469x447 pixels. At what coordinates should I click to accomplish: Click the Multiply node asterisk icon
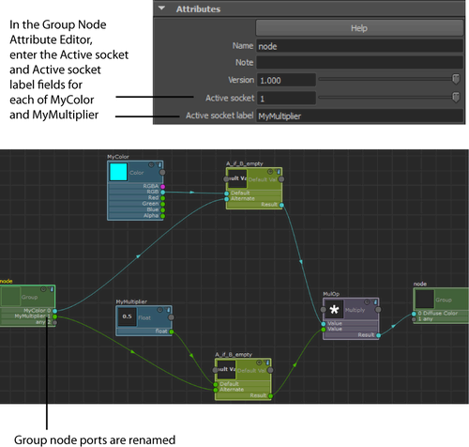(x=334, y=310)
